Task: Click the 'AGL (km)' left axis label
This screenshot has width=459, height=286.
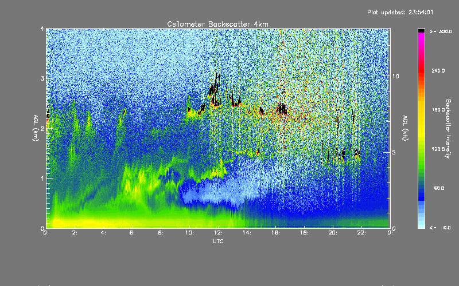Action: (36, 128)
